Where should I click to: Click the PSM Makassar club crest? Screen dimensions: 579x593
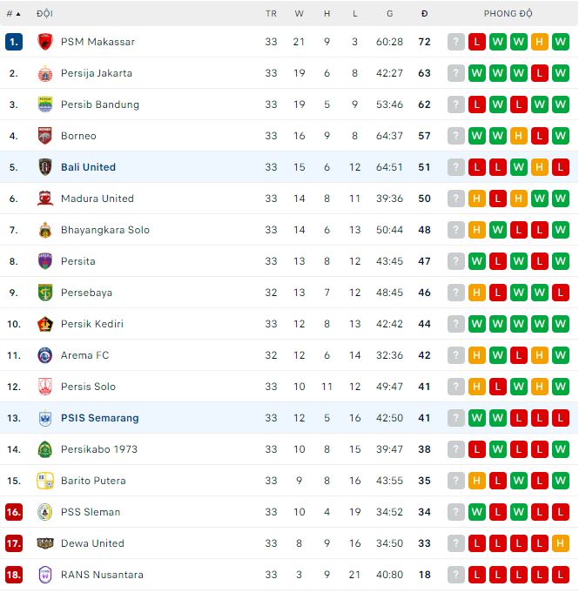(45, 42)
